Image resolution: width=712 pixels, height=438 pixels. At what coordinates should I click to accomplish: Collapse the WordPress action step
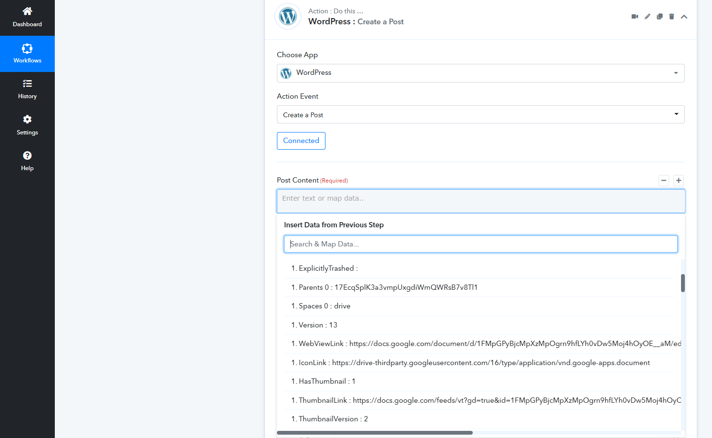(x=684, y=17)
